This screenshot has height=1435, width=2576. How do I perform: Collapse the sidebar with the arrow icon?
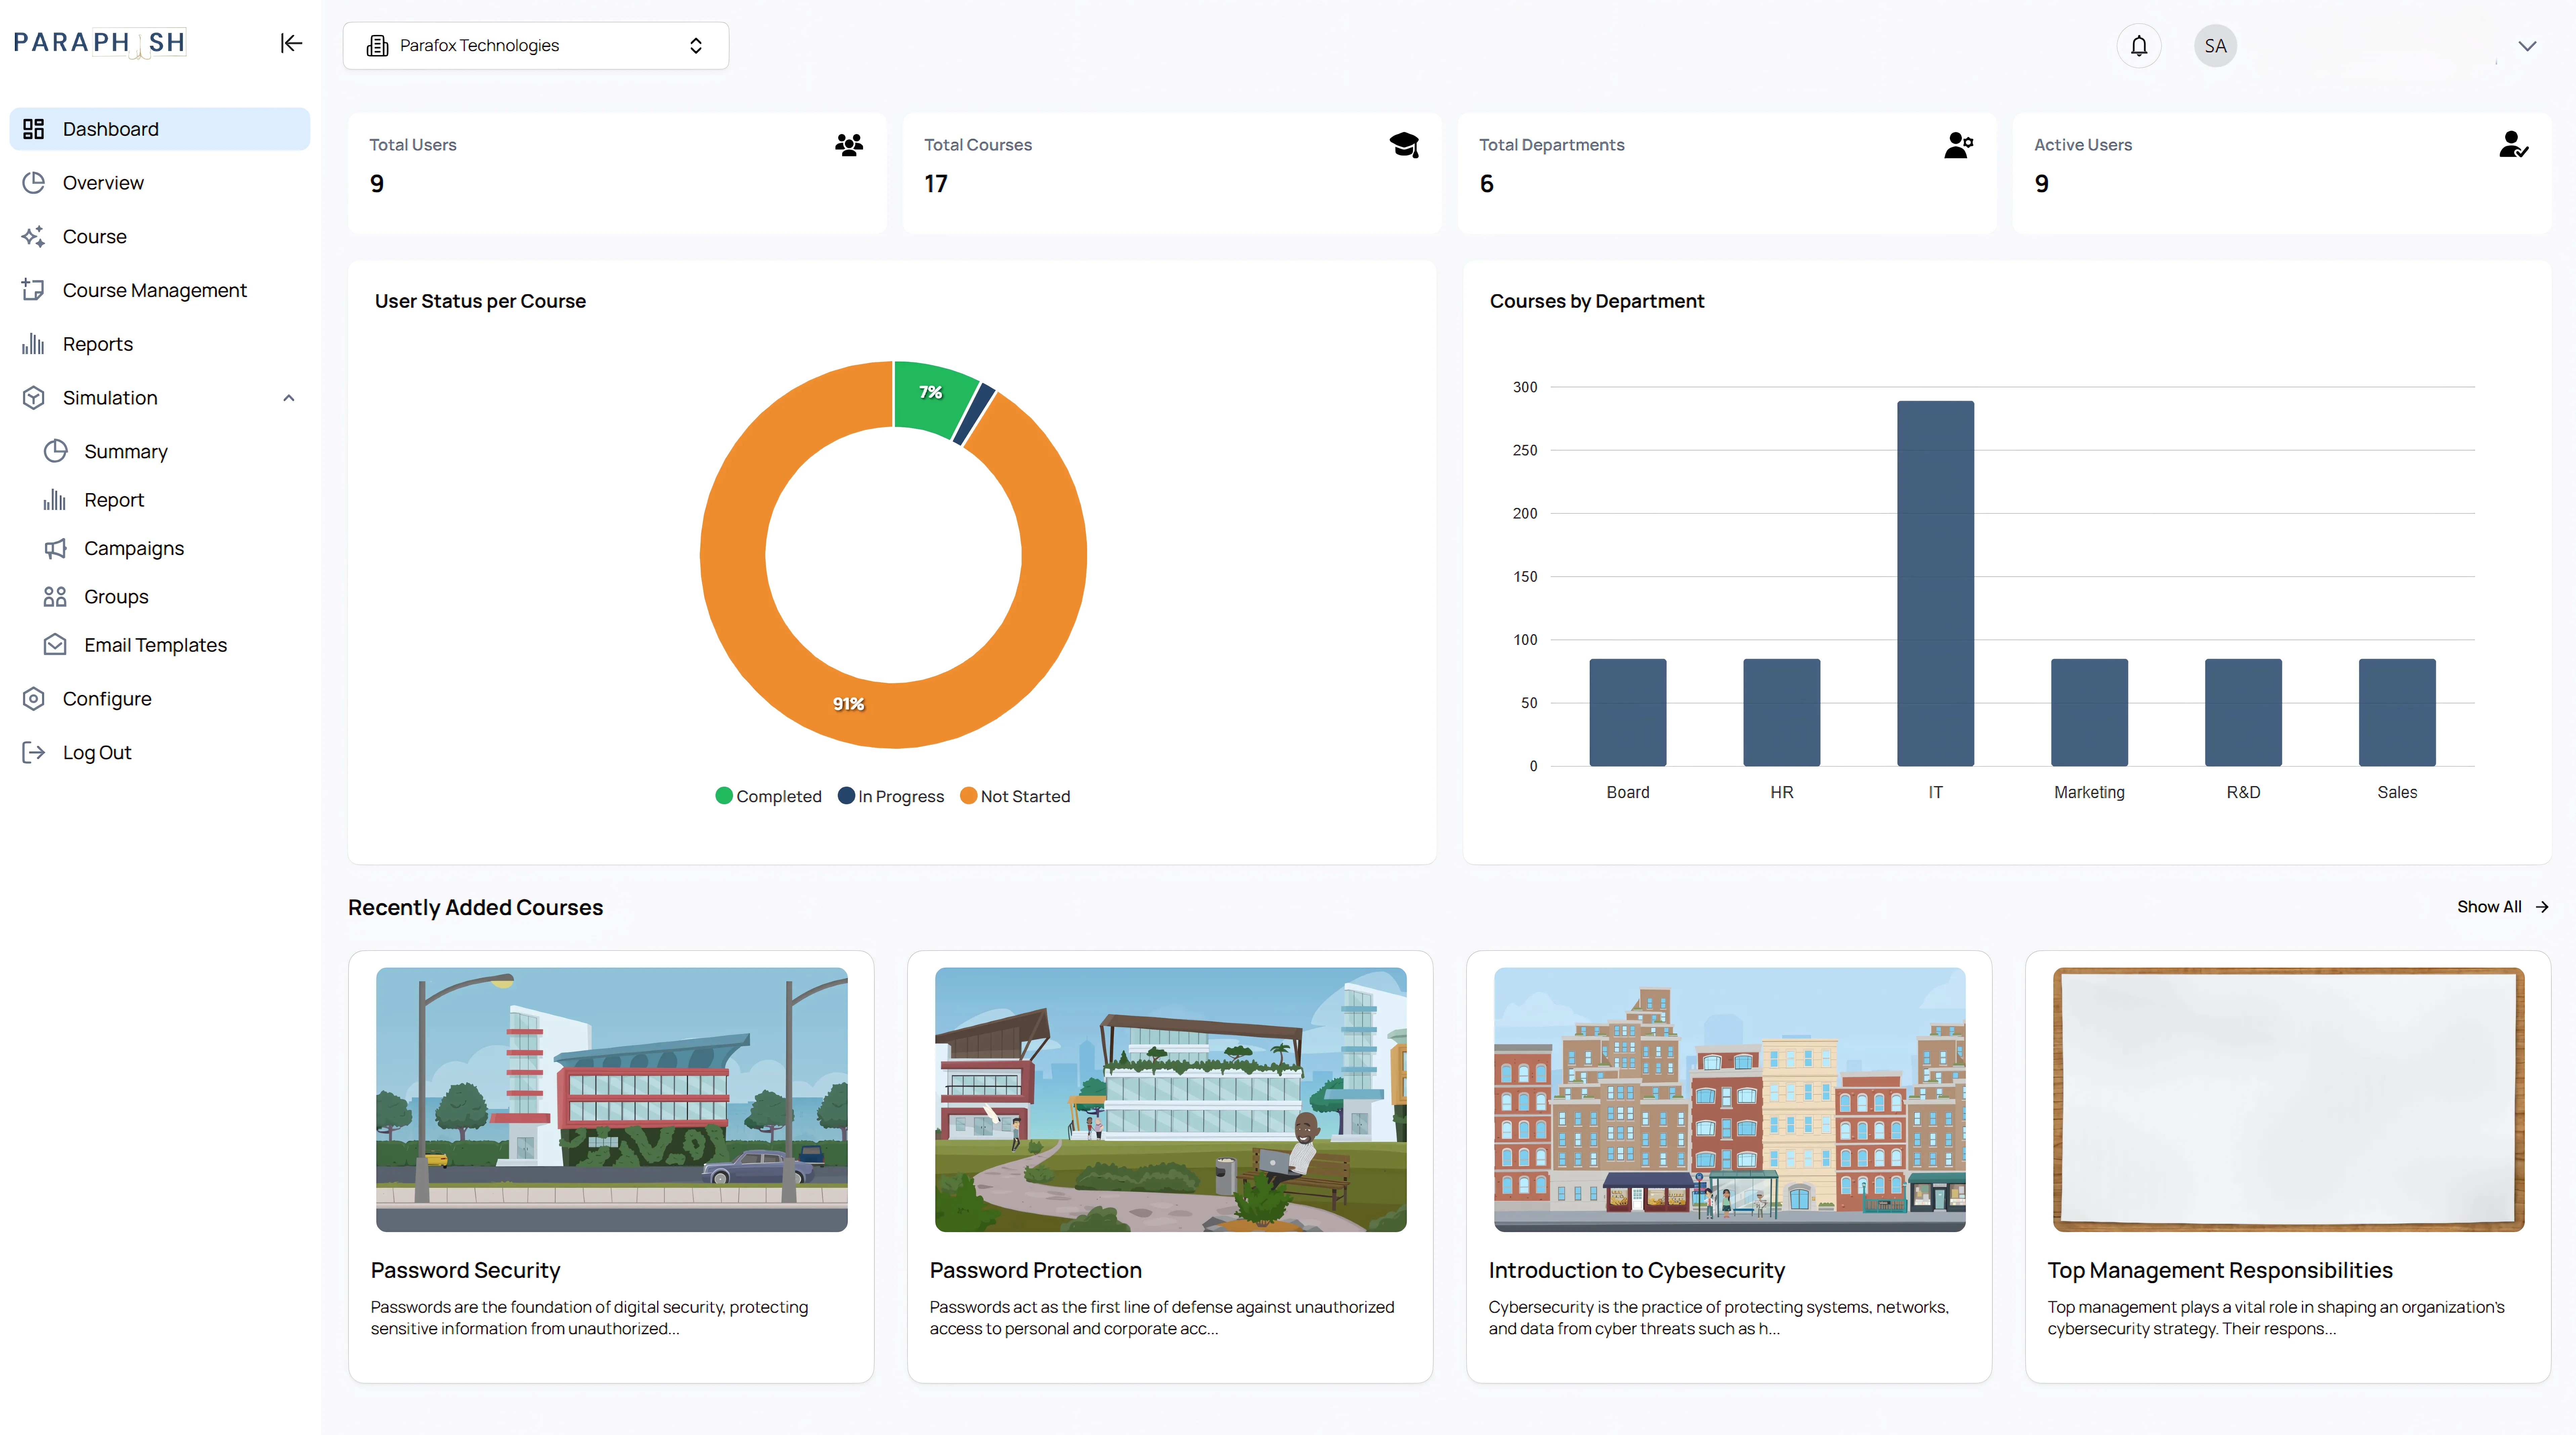point(291,43)
